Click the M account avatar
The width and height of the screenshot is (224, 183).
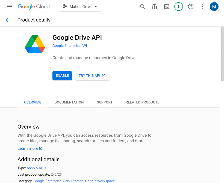click(x=214, y=7)
